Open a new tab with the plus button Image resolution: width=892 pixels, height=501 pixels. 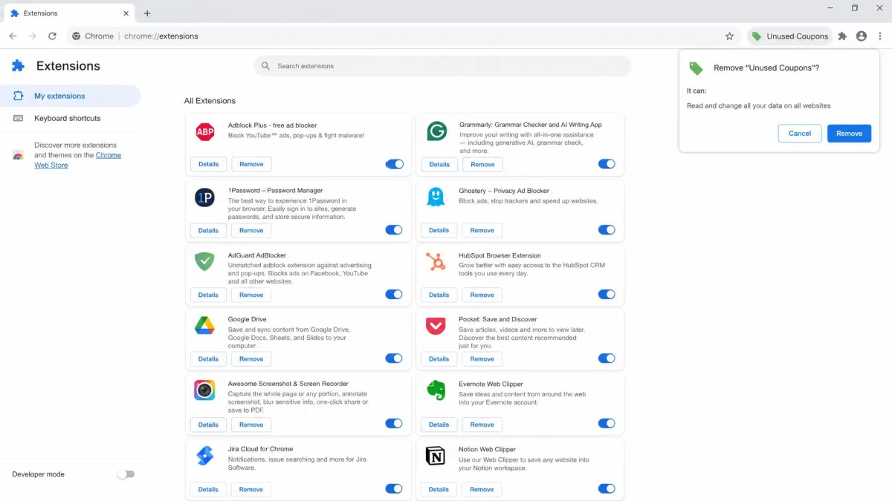tap(147, 13)
